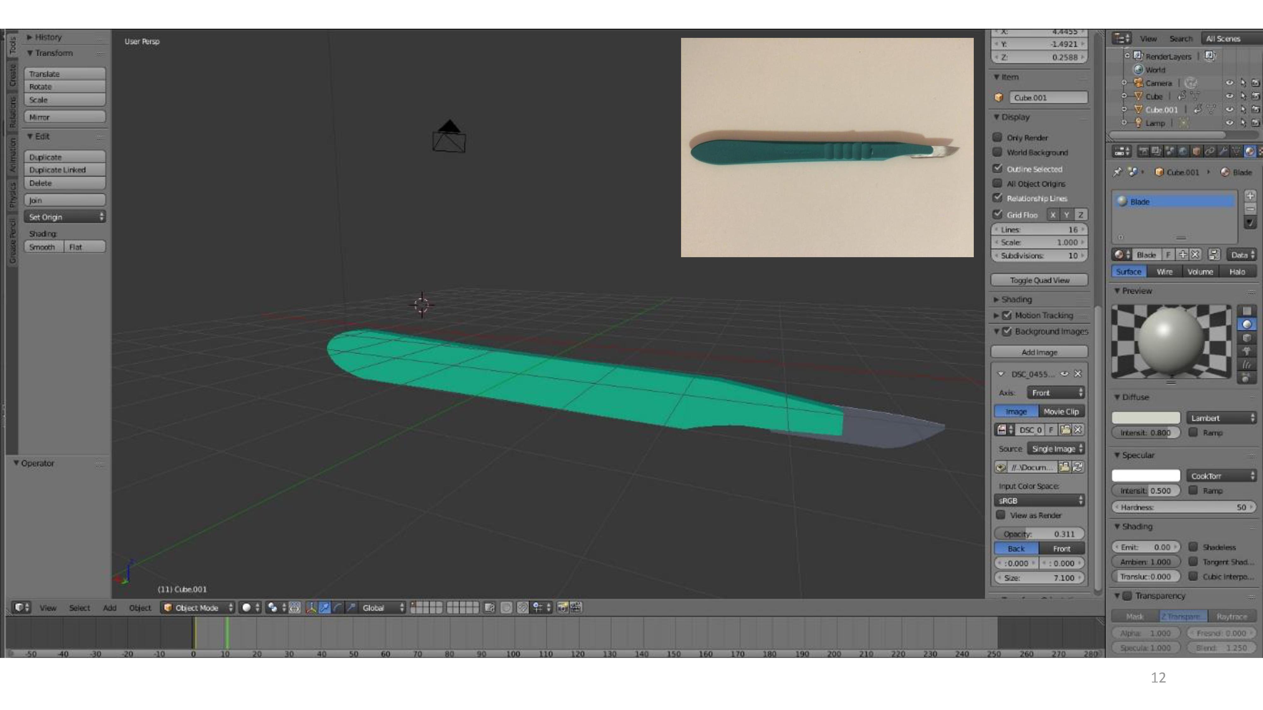Click the Toggle Quad View button
The width and height of the screenshot is (1263, 710).
(1039, 280)
